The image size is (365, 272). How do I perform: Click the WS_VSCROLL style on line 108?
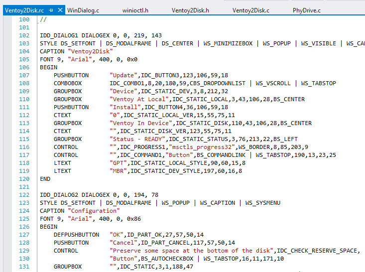click(x=273, y=83)
